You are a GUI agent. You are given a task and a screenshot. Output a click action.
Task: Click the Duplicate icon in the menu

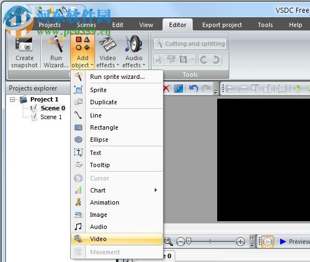[78, 102]
